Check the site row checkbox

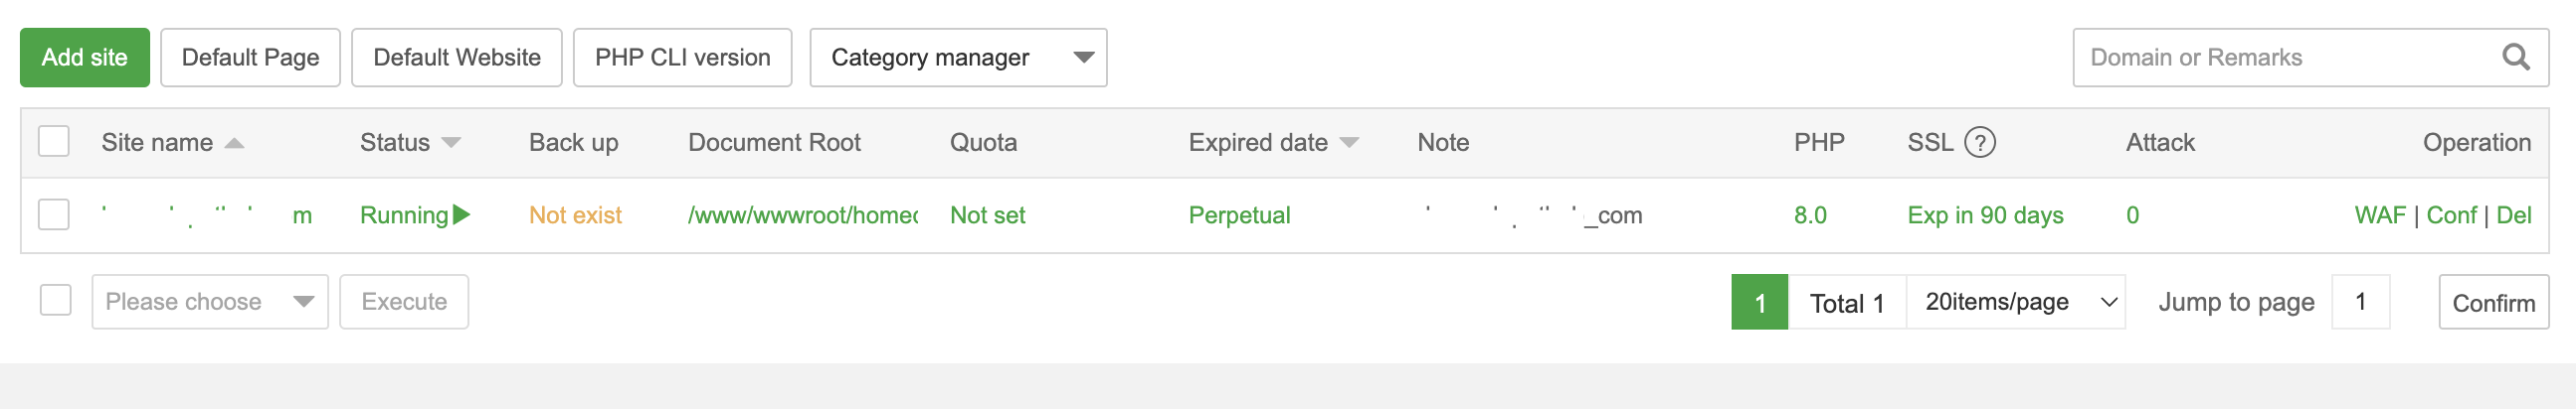point(54,214)
